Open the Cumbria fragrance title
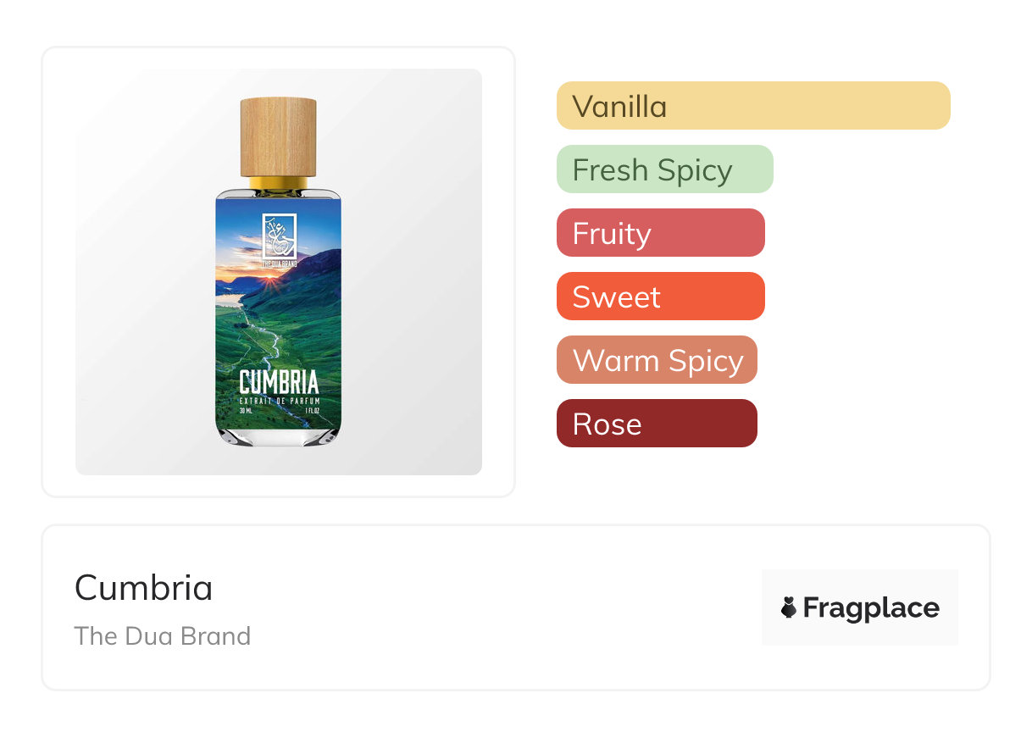 pyautogui.click(x=144, y=588)
